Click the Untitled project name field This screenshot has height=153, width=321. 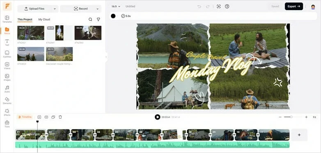coord(131,7)
